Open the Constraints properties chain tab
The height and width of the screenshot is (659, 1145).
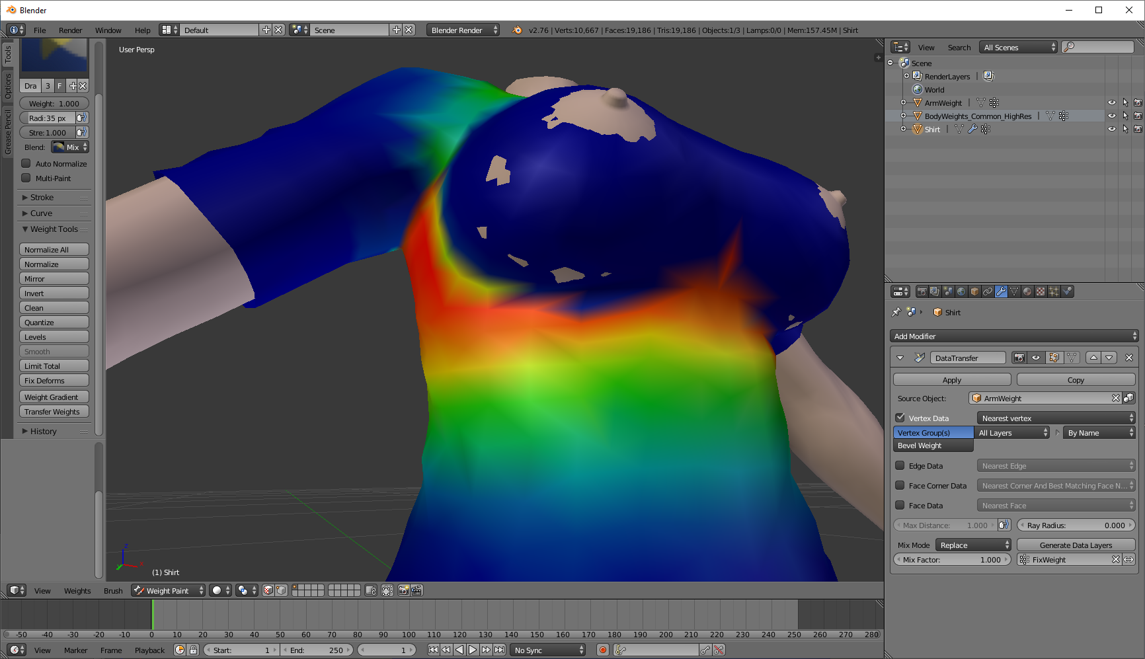pos(988,291)
